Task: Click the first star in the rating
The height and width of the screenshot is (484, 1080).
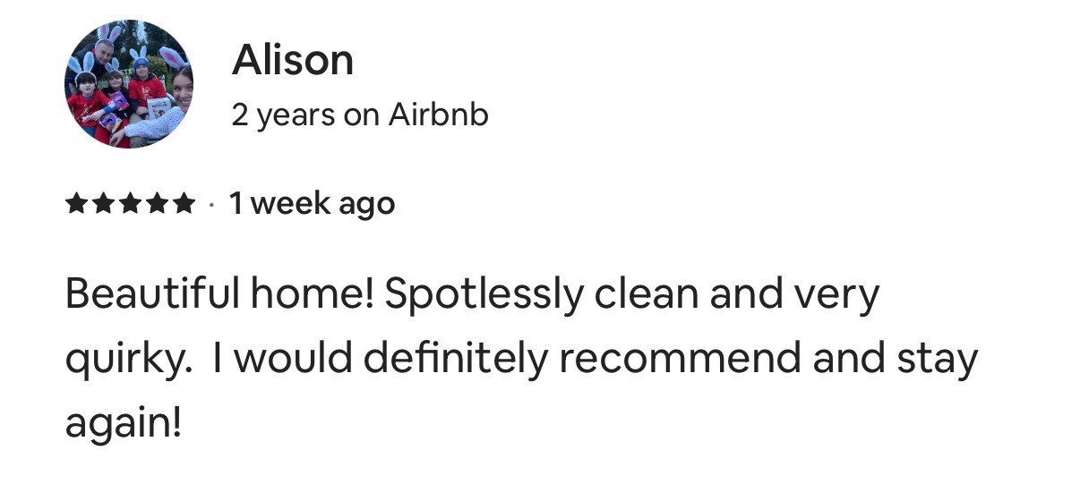Action: click(x=77, y=205)
